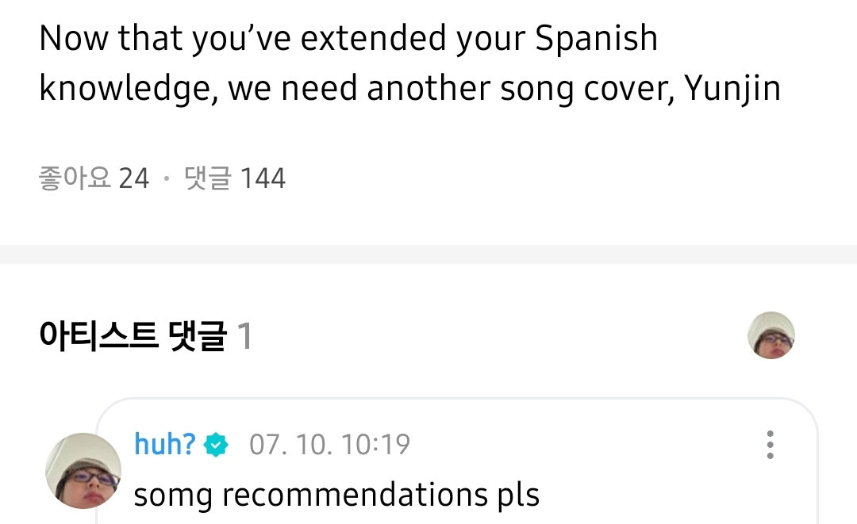Click the post line starting "Now that you've"
The height and width of the screenshot is (524, 857).
point(348,38)
